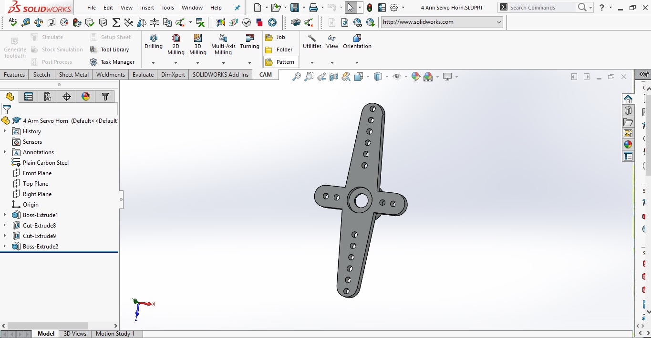Open CAM Utilities wrench tool

[x=312, y=42]
